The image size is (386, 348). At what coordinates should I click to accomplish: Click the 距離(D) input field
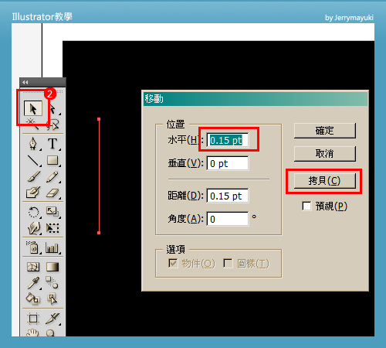228,196
